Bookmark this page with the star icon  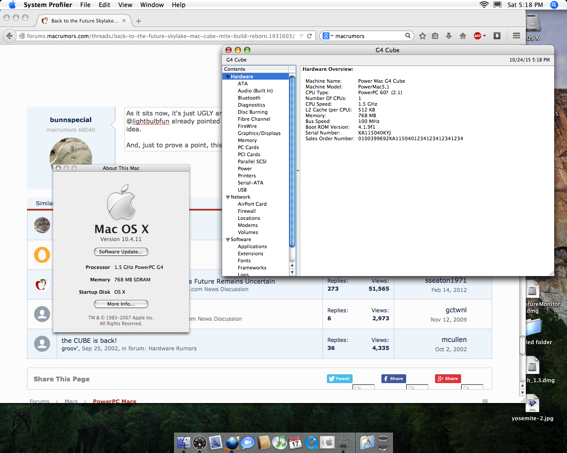[423, 36]
